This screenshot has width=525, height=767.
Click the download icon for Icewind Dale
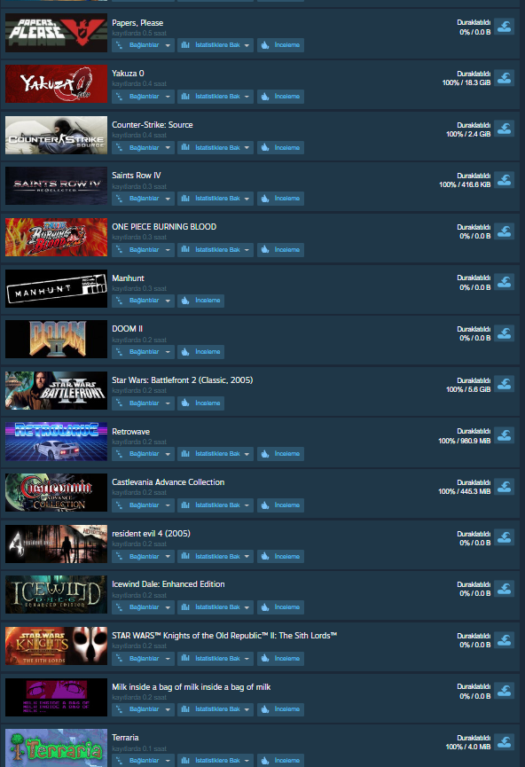click(x=504, y=589)
